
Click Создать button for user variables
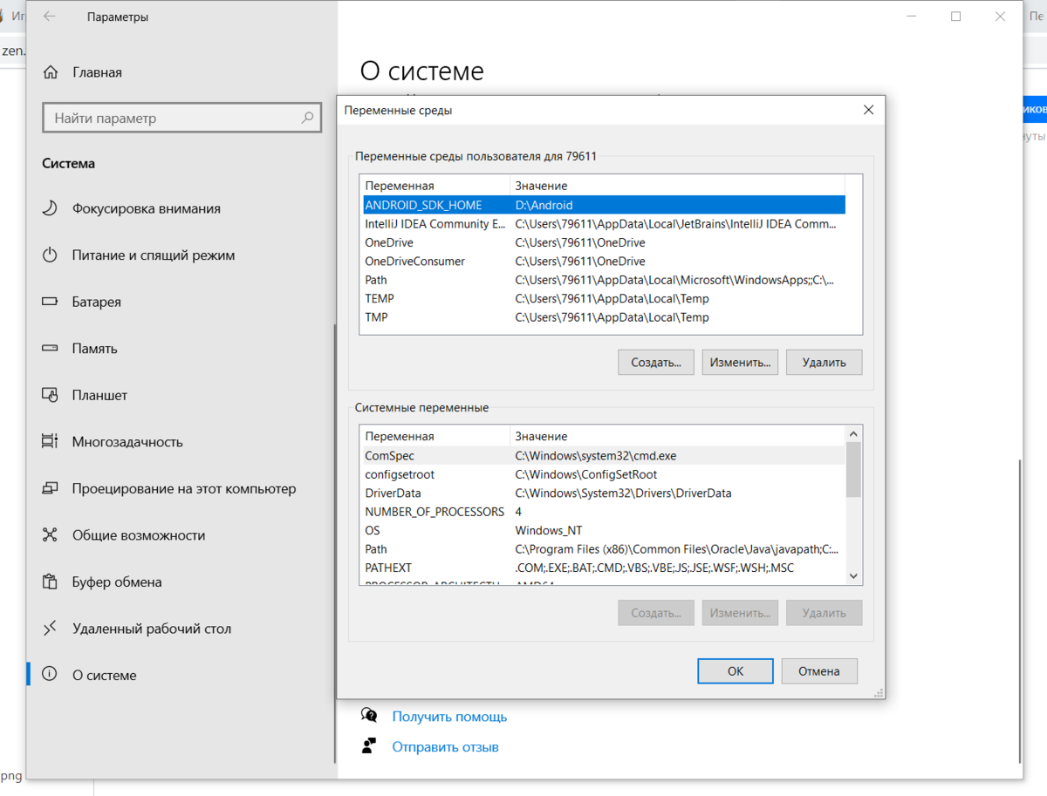click(x=656, y=363)
